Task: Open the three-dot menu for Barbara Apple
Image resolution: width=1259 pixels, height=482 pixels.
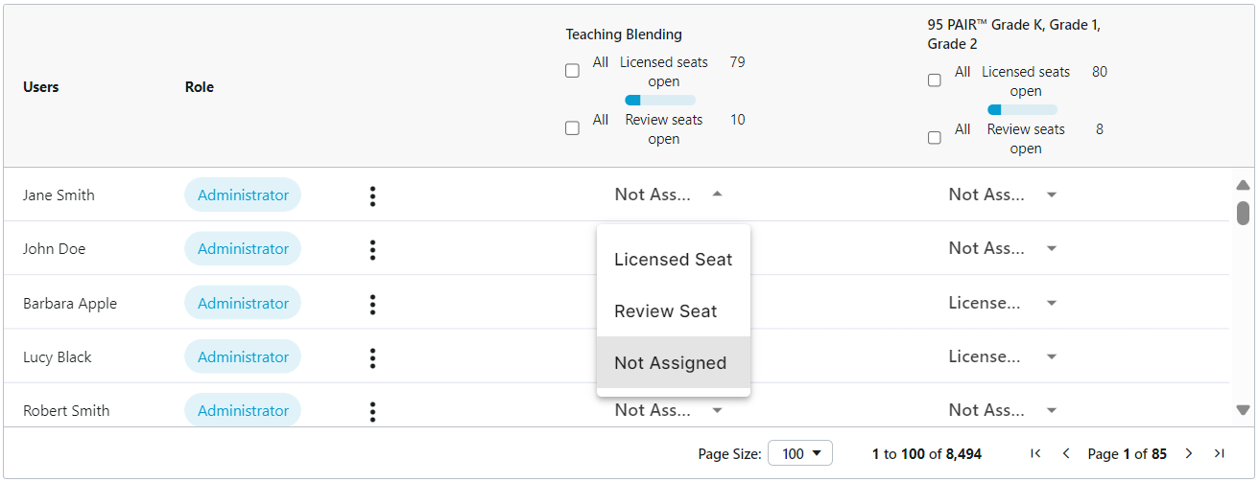Action: coord(372,304)
